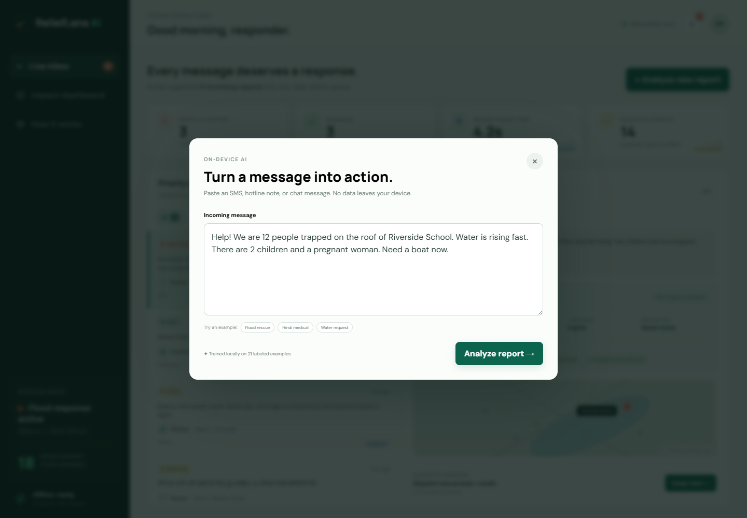Click the sparkle icon by Trained locally
Viewport: 747px width, 518px height.
205,354
